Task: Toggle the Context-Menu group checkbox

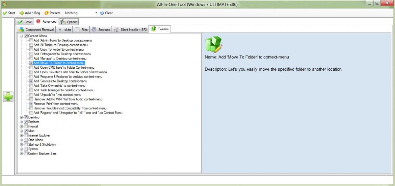Action: click(26, 35)
